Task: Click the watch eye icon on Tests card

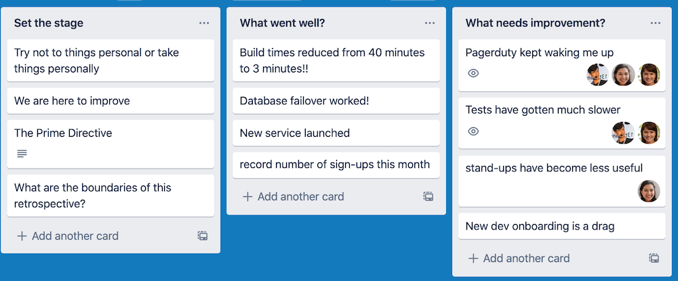Action: click(x=473, y=131)
